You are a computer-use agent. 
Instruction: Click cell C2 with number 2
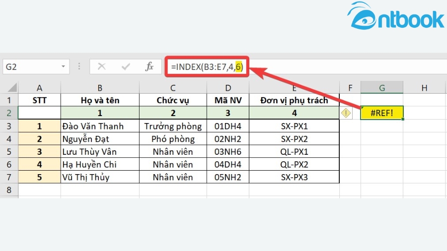pyautogui.click(x=173, y=113)
